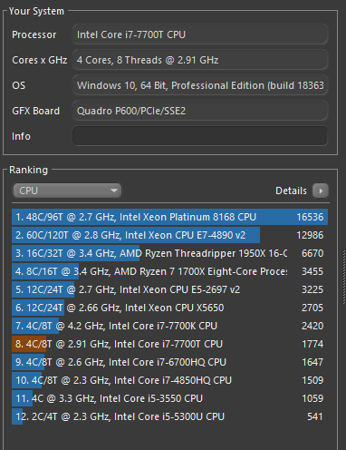
Task: Click the Cores x GHz label
Action: click(40, 60)
